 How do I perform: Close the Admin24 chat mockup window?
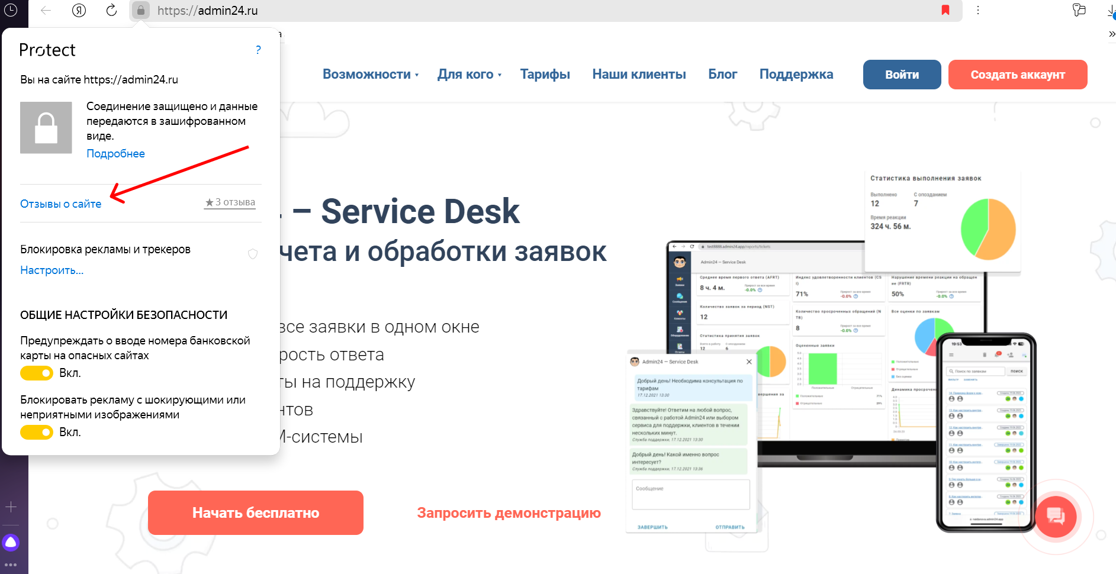[x=749, y=362]
